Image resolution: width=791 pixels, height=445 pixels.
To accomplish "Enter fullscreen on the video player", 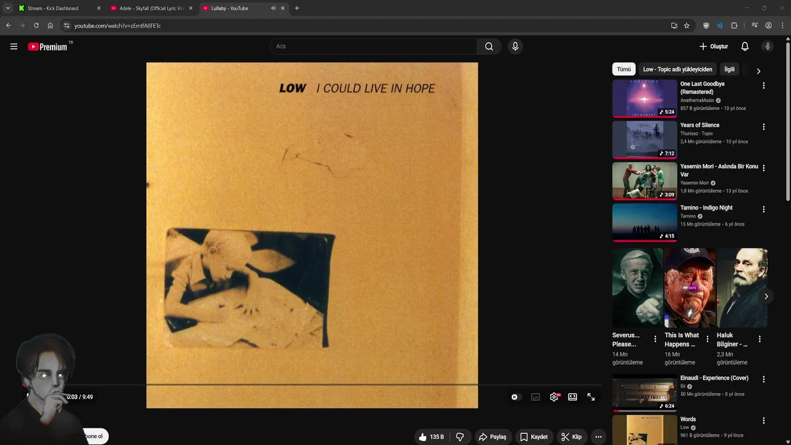I will coord(591,397).
